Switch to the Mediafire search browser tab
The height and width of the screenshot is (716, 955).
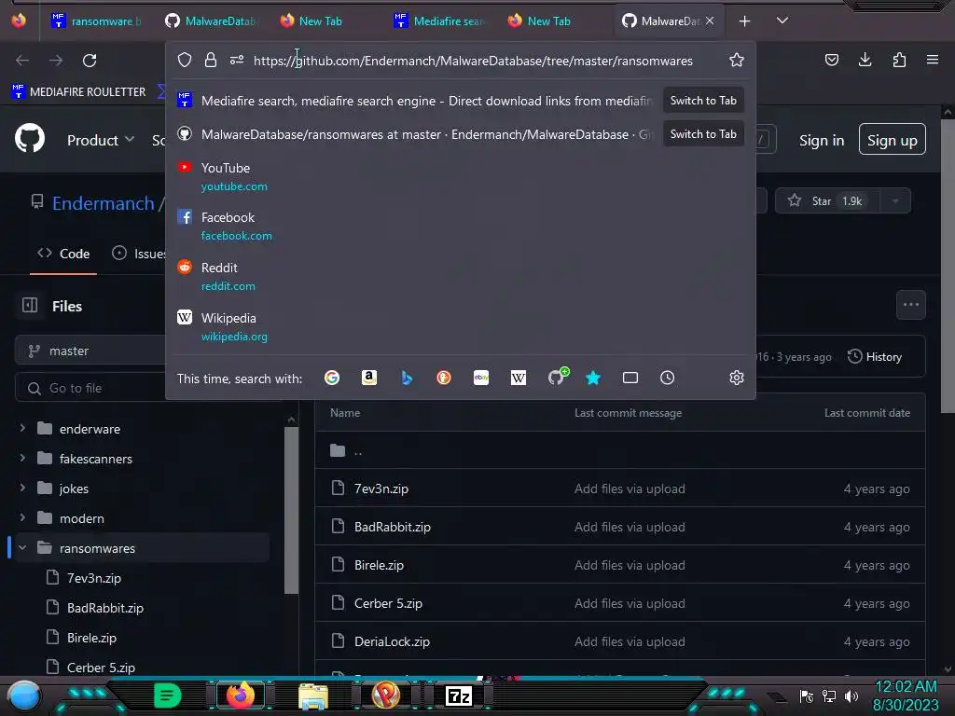pyautogui.click(x=440, y=21)
